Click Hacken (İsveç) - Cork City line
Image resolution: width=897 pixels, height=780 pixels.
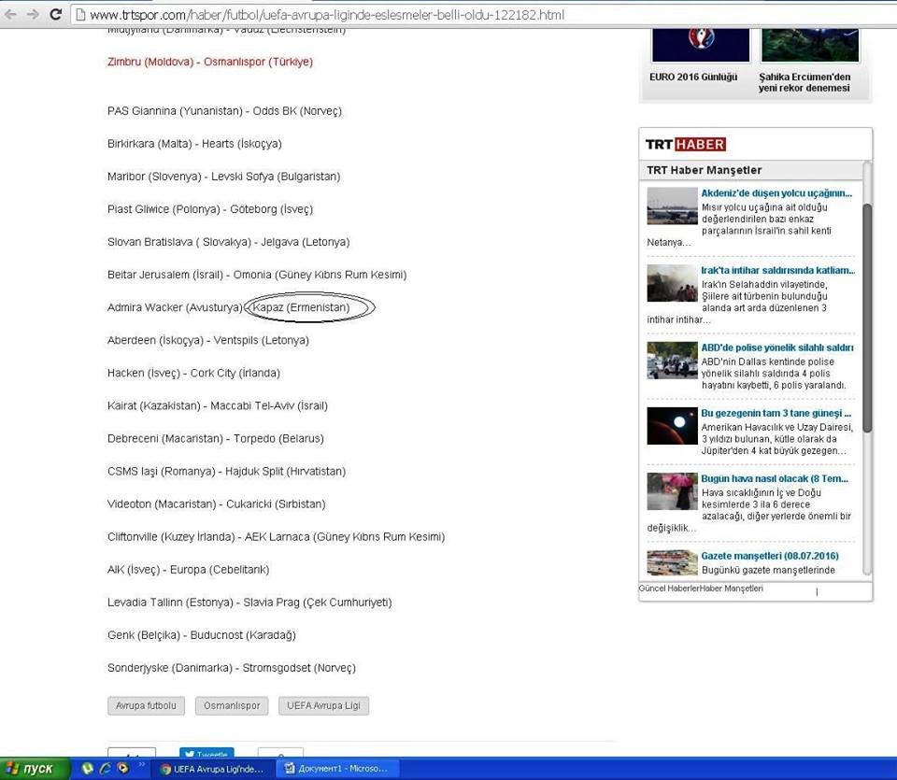[x=194, y=373]
